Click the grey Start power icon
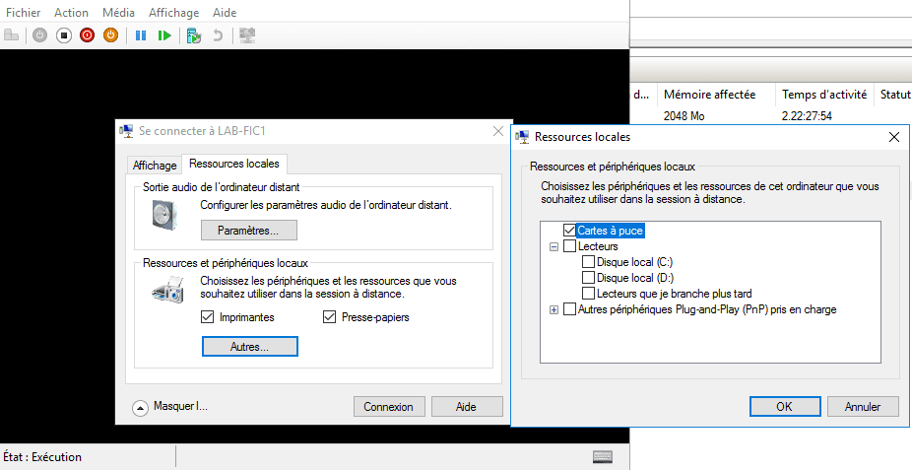This screenshot has width=912, height=470. [39, 35]
